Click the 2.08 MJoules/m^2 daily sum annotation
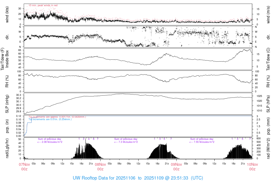The image size is (276, 189). (x=50, y=142)
